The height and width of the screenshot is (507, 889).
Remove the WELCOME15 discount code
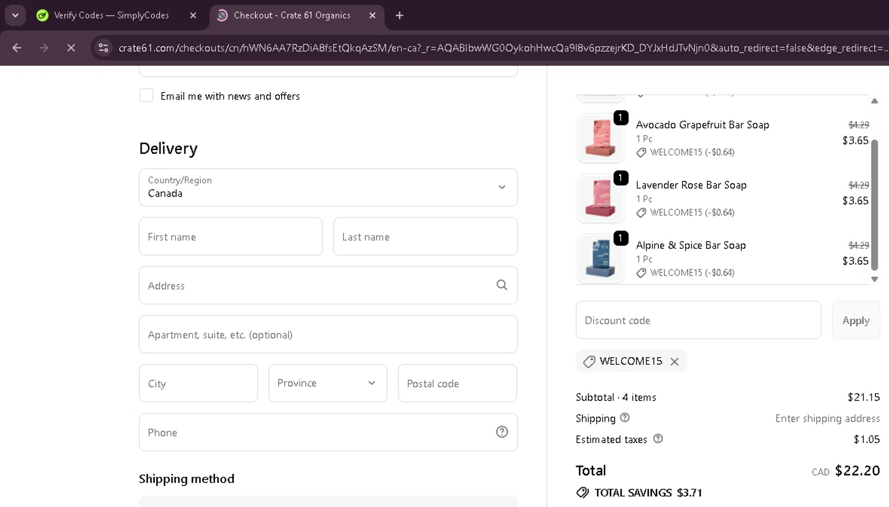(x=674, y=361)
